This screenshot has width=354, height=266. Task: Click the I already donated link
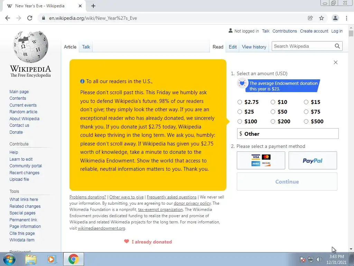pyautogui.click(x=152, y=242)
